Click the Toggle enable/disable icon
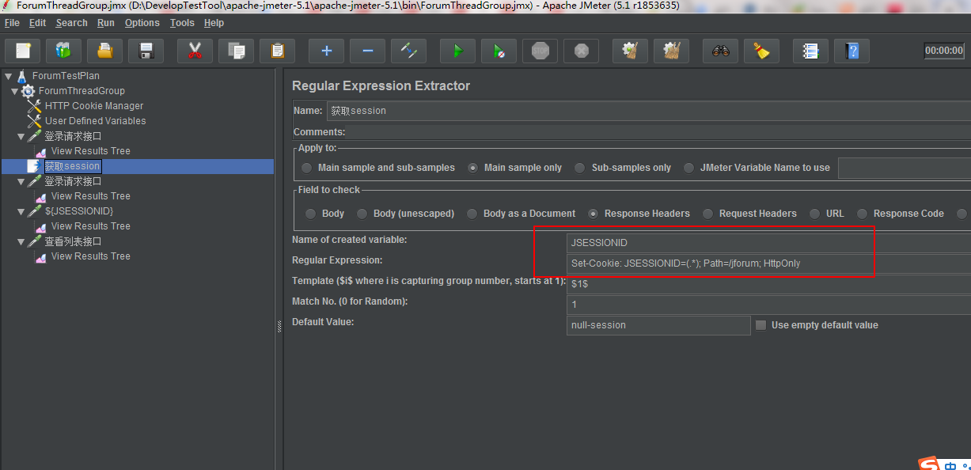This screenshot has height=470, width=971. pos(409,51)
